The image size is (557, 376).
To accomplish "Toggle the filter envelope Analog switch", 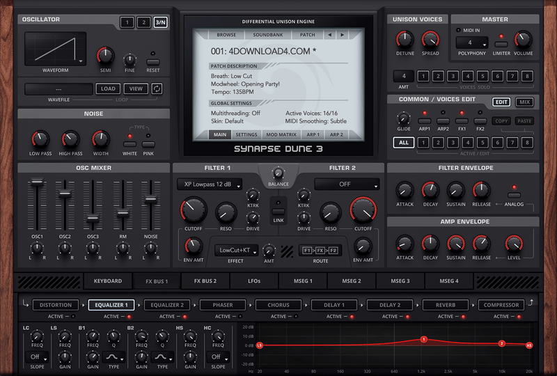I will pyautogui.click(x=515, y=195).
